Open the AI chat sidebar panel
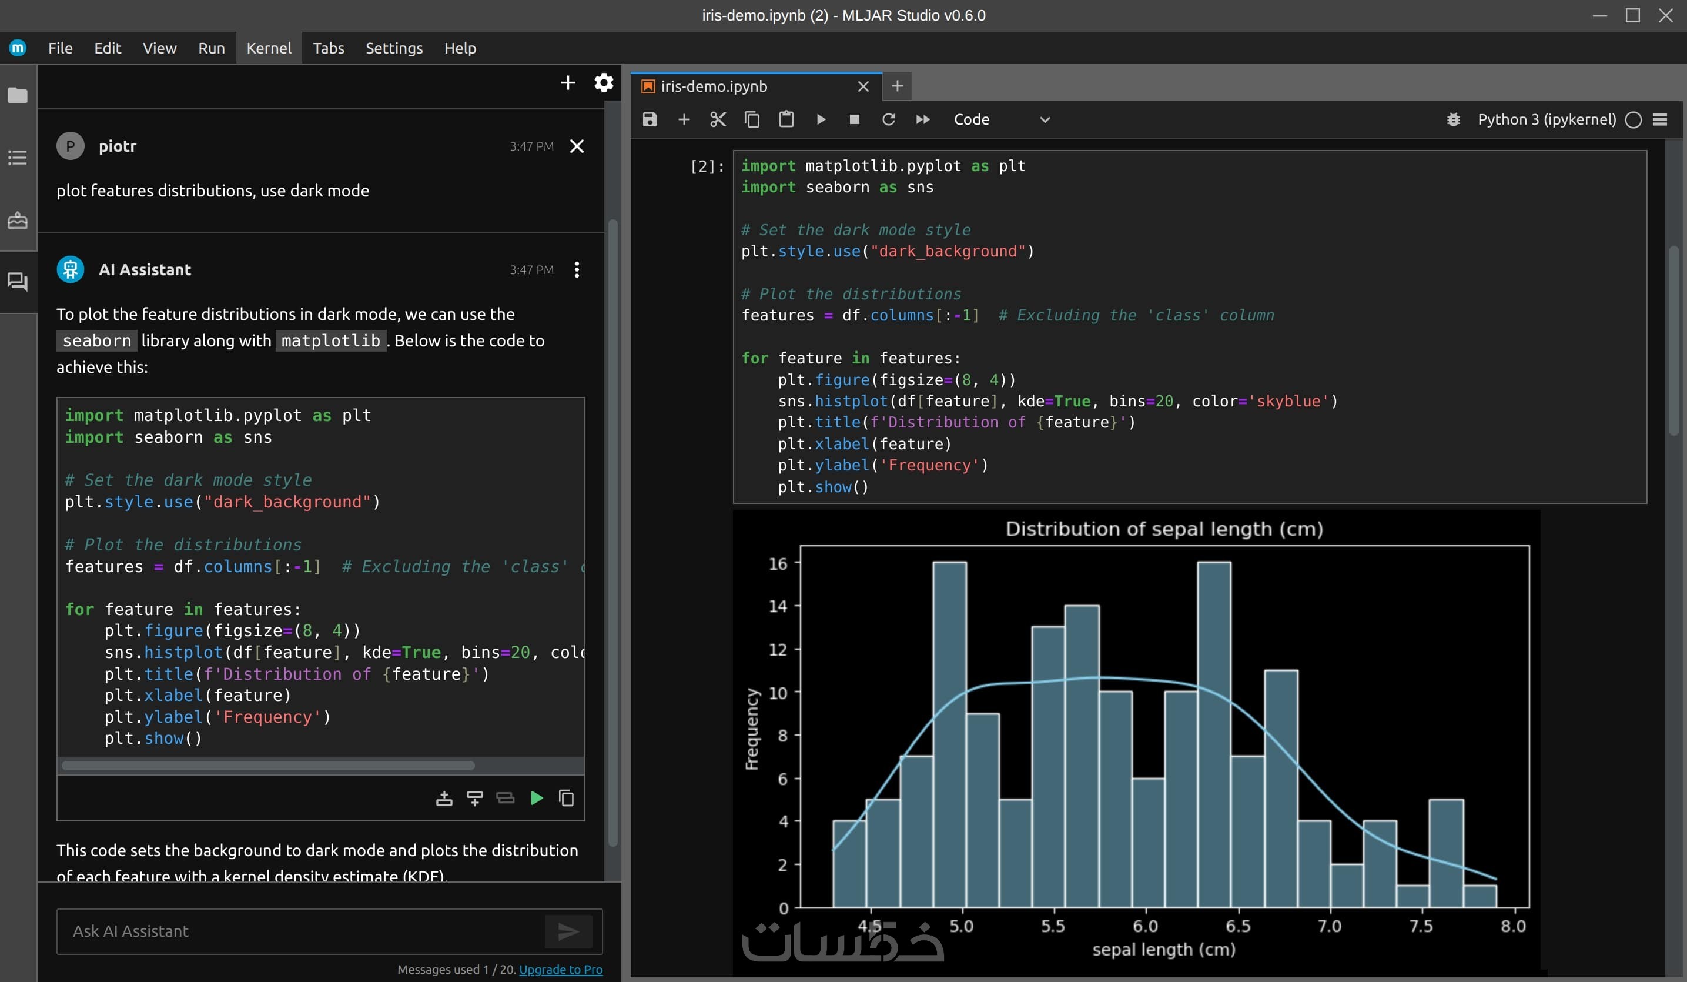The height and width of the screenshot is (982, 1687). point(18,281)
